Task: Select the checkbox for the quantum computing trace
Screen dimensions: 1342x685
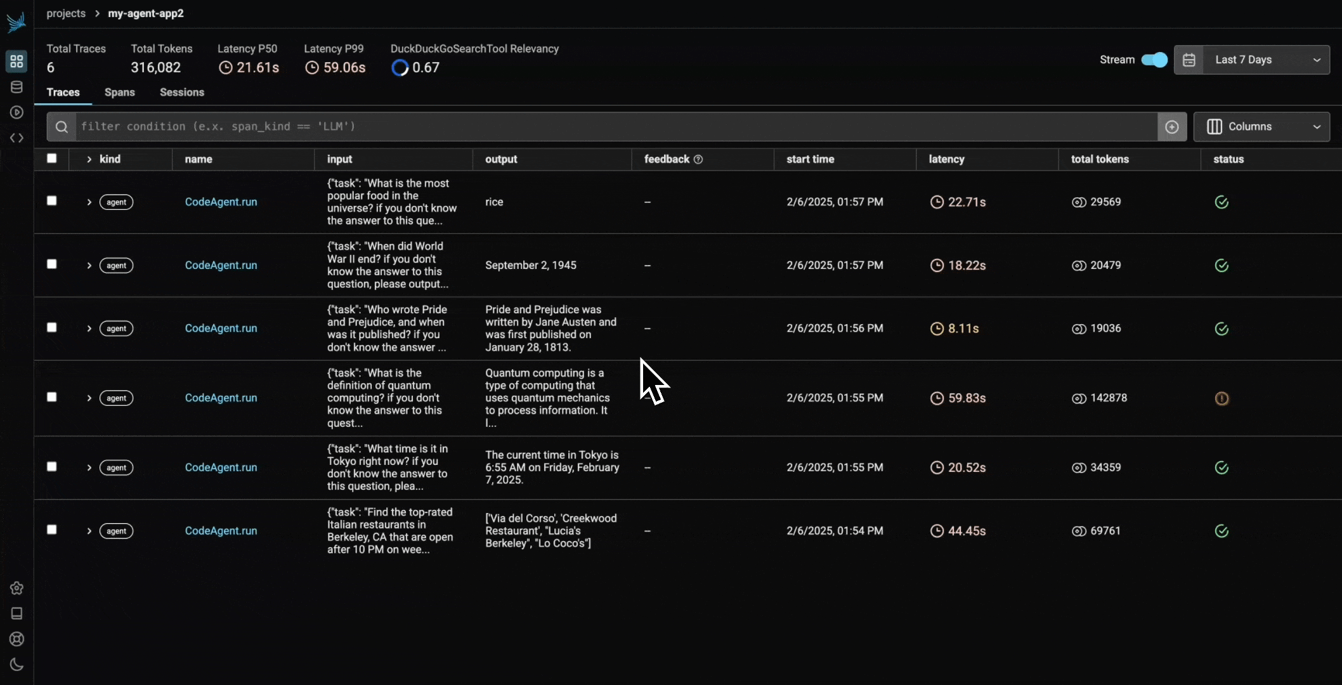Action: click(x=52, y=397)
